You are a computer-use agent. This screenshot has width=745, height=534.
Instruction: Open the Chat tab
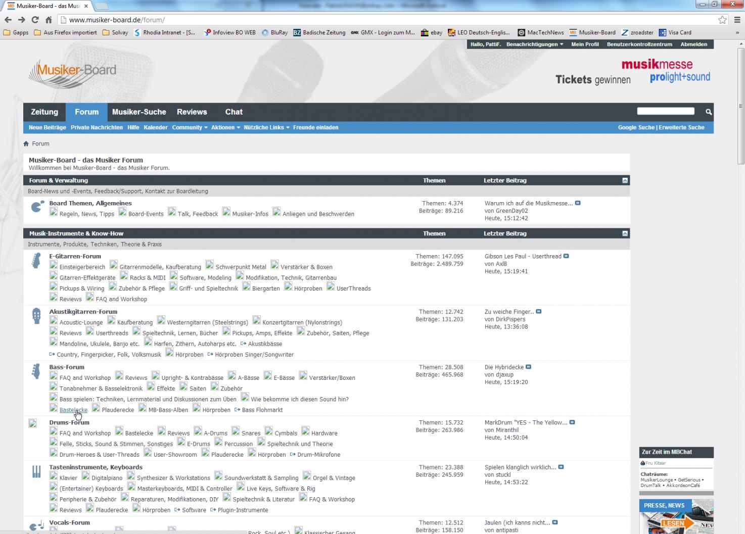point(234,112)
